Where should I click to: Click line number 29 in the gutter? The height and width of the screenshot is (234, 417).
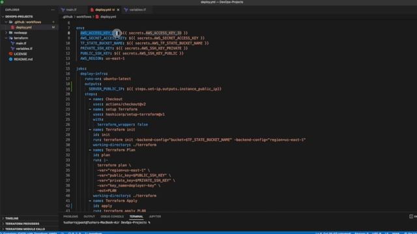(68, 140)
